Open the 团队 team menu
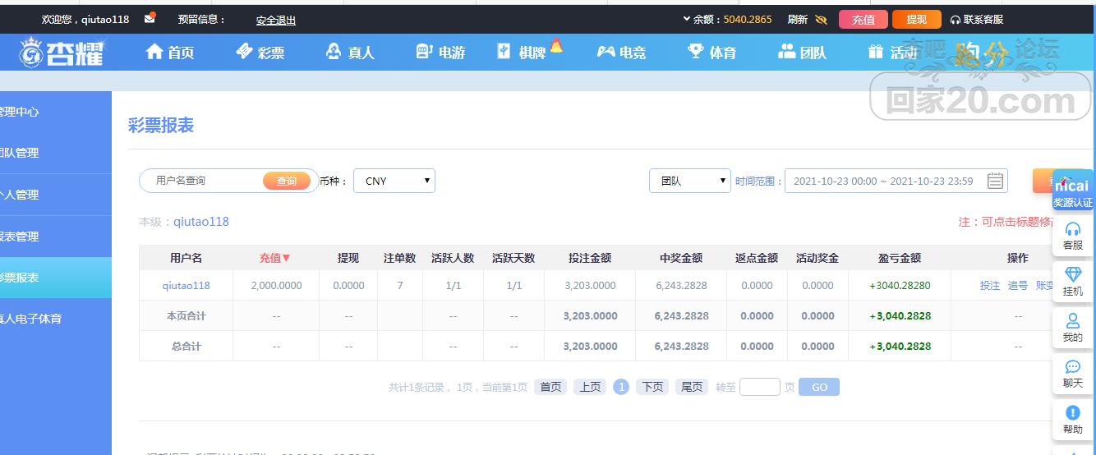 coord(802,53)
